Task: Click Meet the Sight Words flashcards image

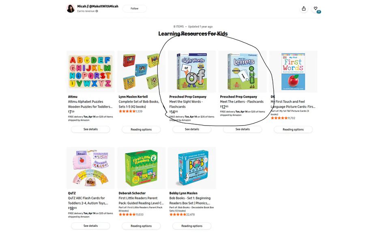Action: coord(192,72)
